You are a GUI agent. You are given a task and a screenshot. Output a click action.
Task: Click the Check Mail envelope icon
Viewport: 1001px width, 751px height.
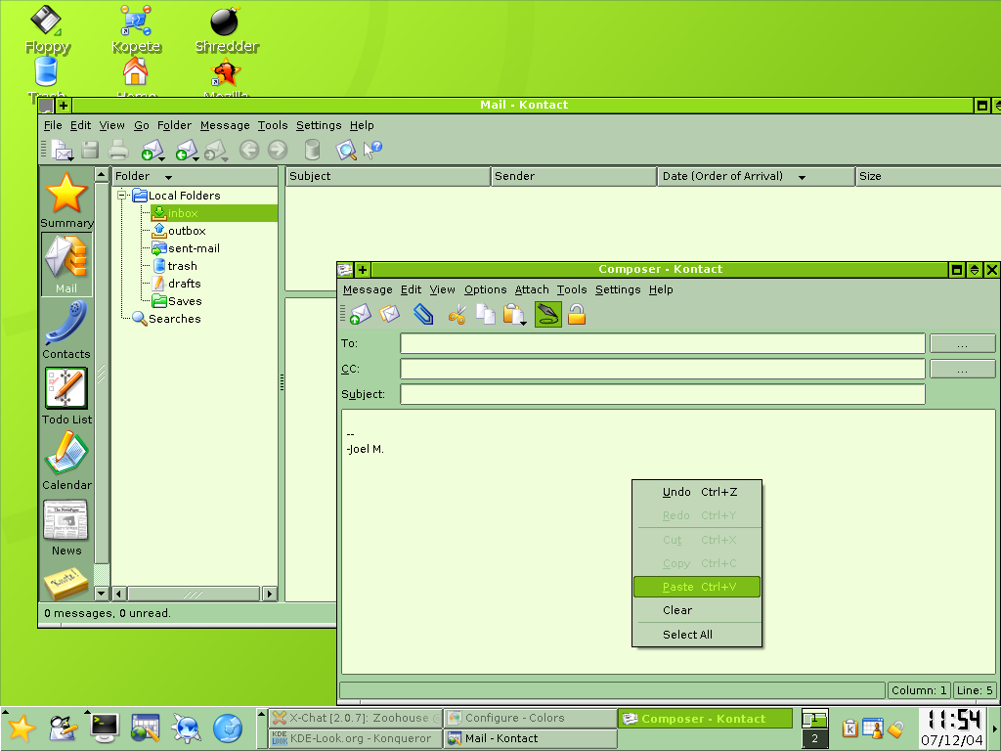(x=152, y=150)
